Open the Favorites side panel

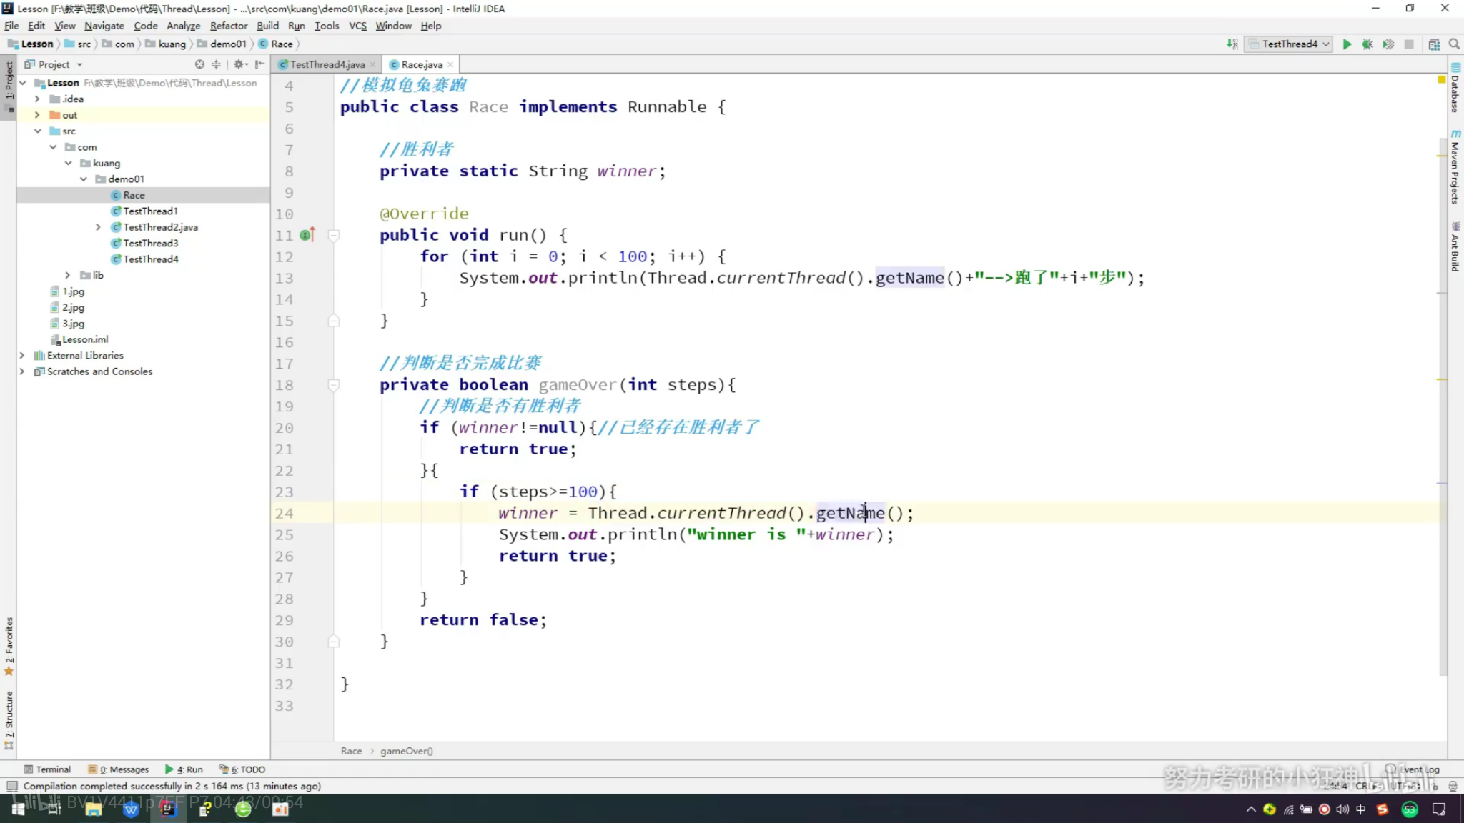9,645
